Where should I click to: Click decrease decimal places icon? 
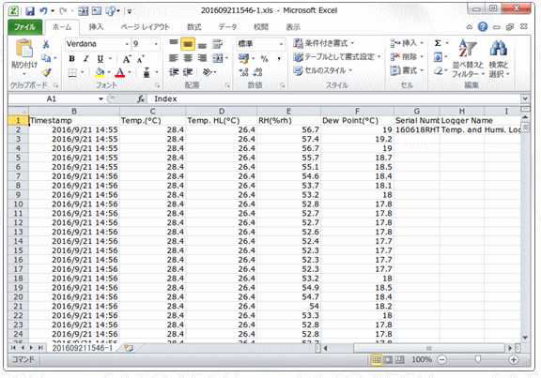click(x=257, y=72)
